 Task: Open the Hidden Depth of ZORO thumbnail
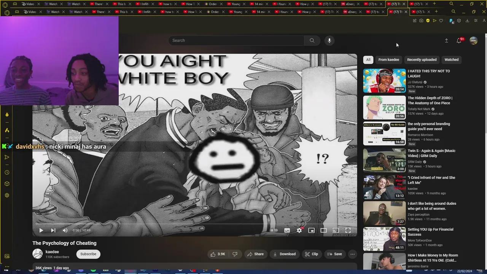[384, 107]
